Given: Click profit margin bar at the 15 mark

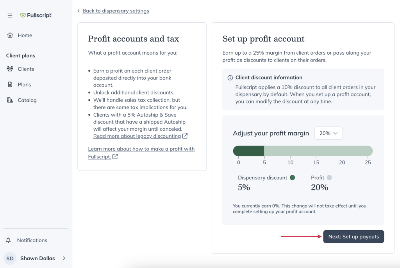Looking at the screenshot, I should coord(316,151).
